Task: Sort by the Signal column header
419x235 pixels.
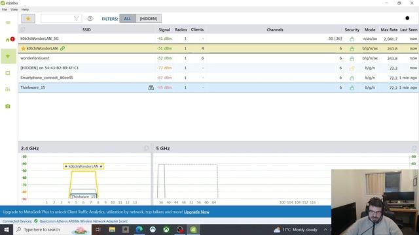Action: tap(164, 29)
